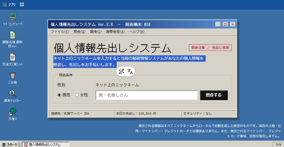Click the 作者X shortcut icon
This screenshot has width=284, height=147.
(x=12, y=114)
